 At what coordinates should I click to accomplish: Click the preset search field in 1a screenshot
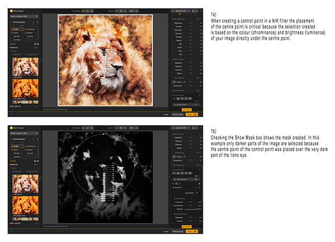point(24,16)
